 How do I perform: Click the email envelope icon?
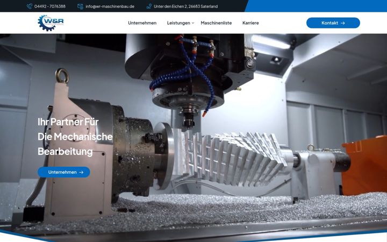[80, 6]
